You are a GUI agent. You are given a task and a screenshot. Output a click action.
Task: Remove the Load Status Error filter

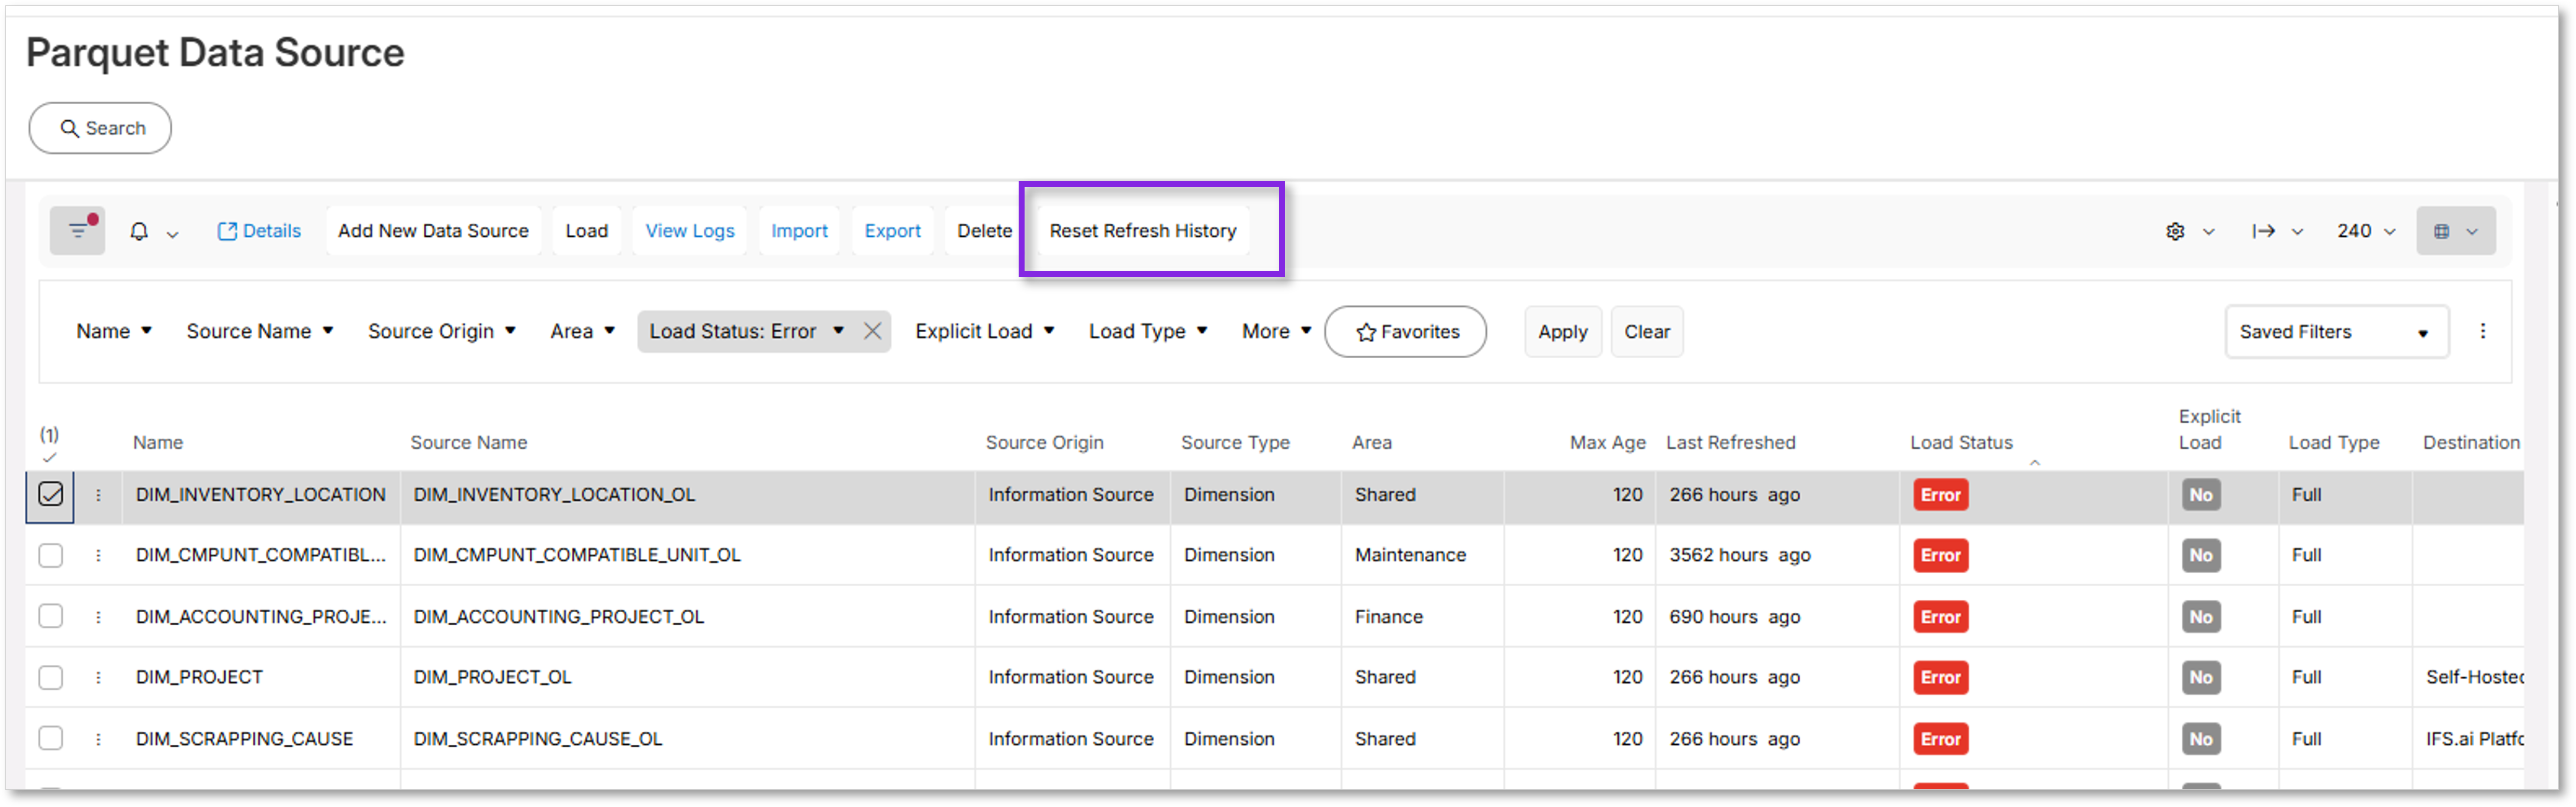872,331
